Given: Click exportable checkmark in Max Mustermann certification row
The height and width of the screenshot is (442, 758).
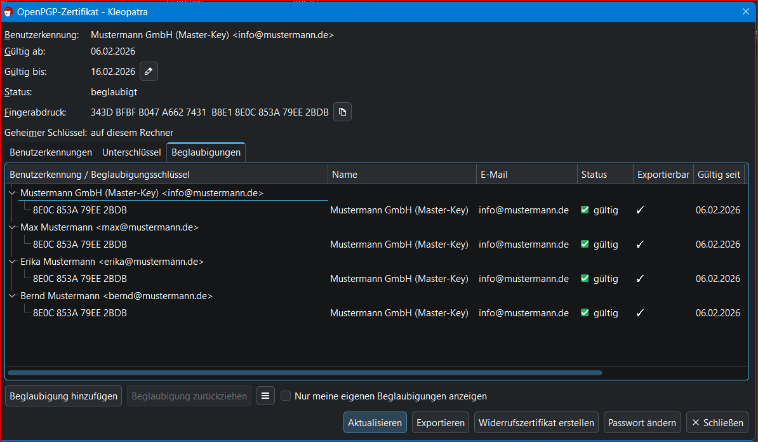Looking at the screenshot, I should click(640, 244).
